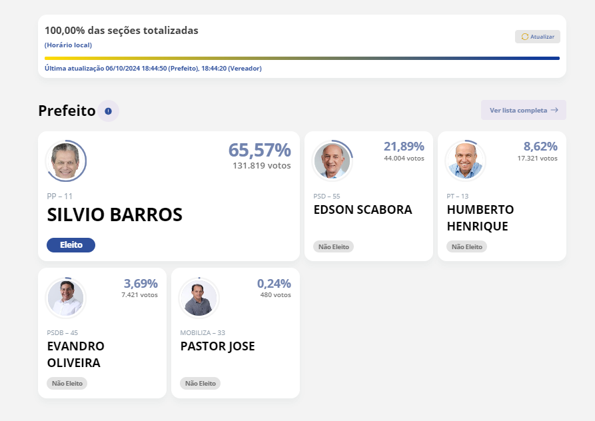Click the Horário local link

tap(68, 45)
